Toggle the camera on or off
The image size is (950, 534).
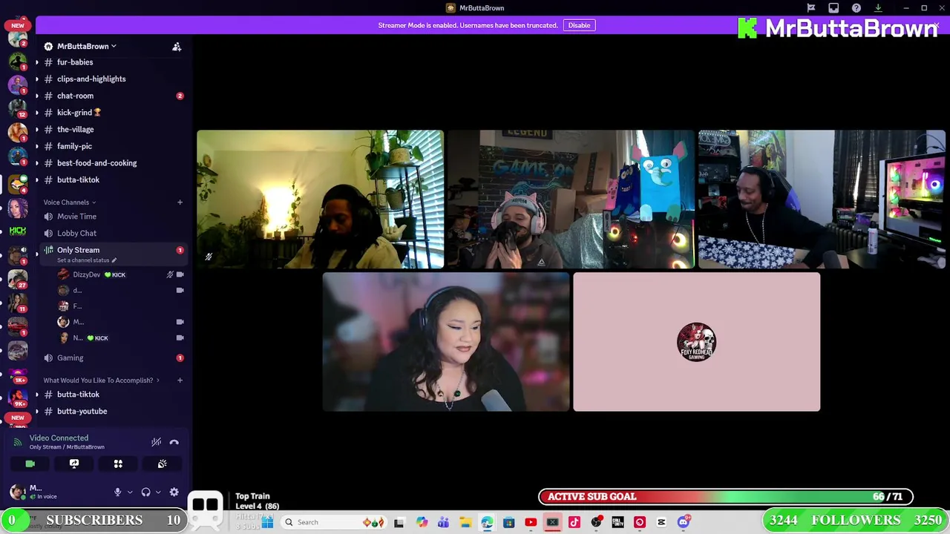click(30, 464)
